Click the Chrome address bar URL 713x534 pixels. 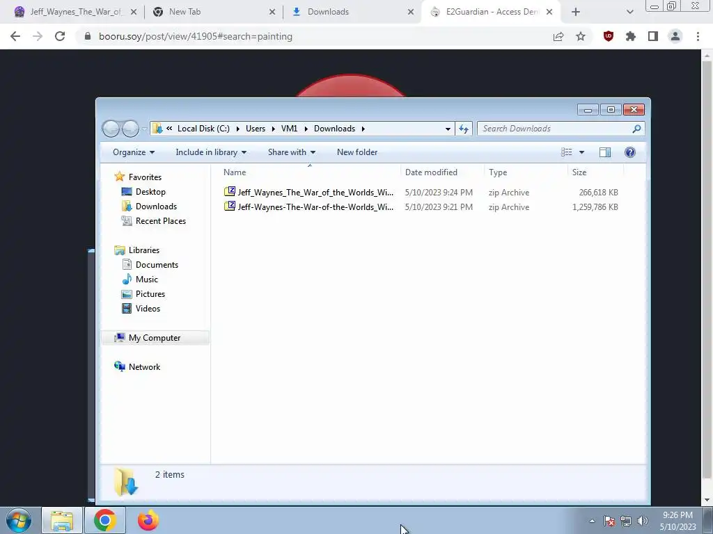tap(196, 36)
